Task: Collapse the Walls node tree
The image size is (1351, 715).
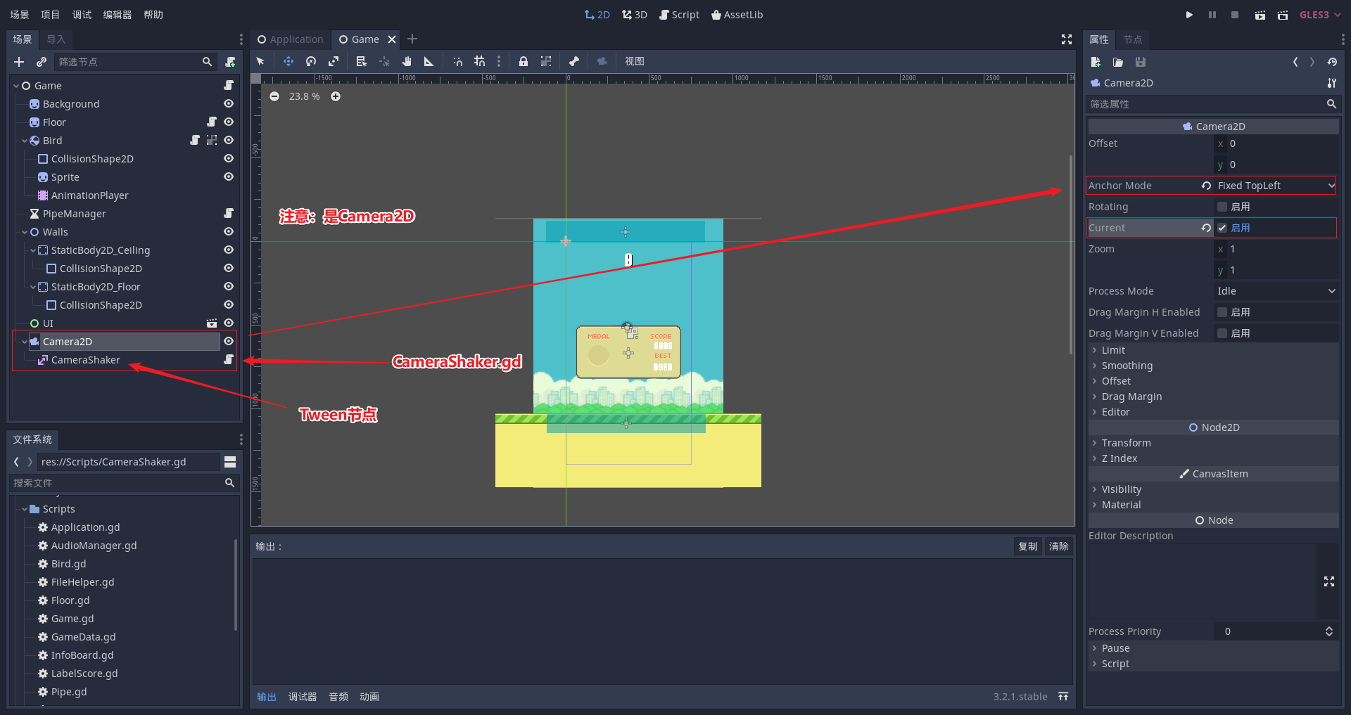Action: [x=25, y=232]
